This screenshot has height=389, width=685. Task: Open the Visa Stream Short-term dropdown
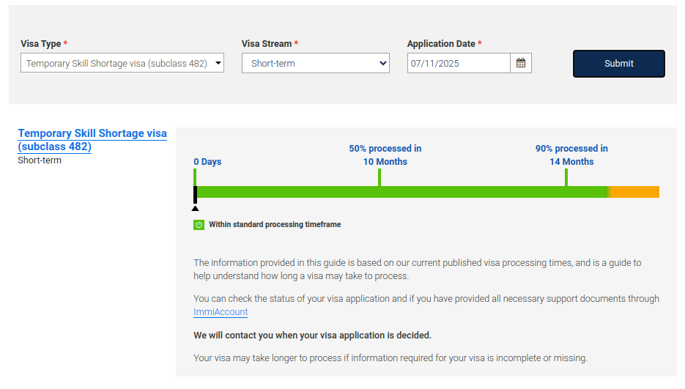tap(315, 64)
